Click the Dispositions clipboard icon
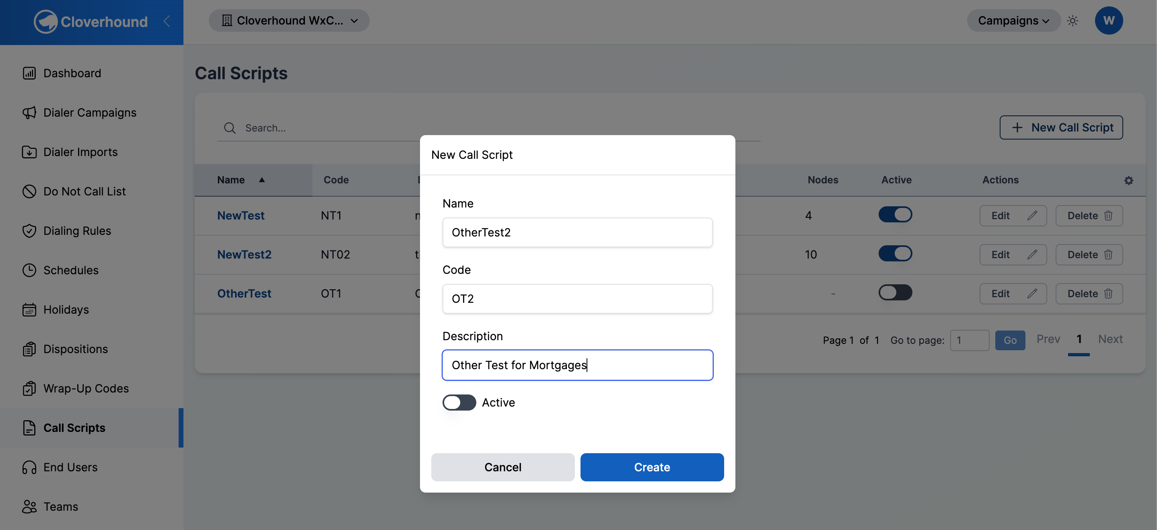 click(x=29, y=349)
